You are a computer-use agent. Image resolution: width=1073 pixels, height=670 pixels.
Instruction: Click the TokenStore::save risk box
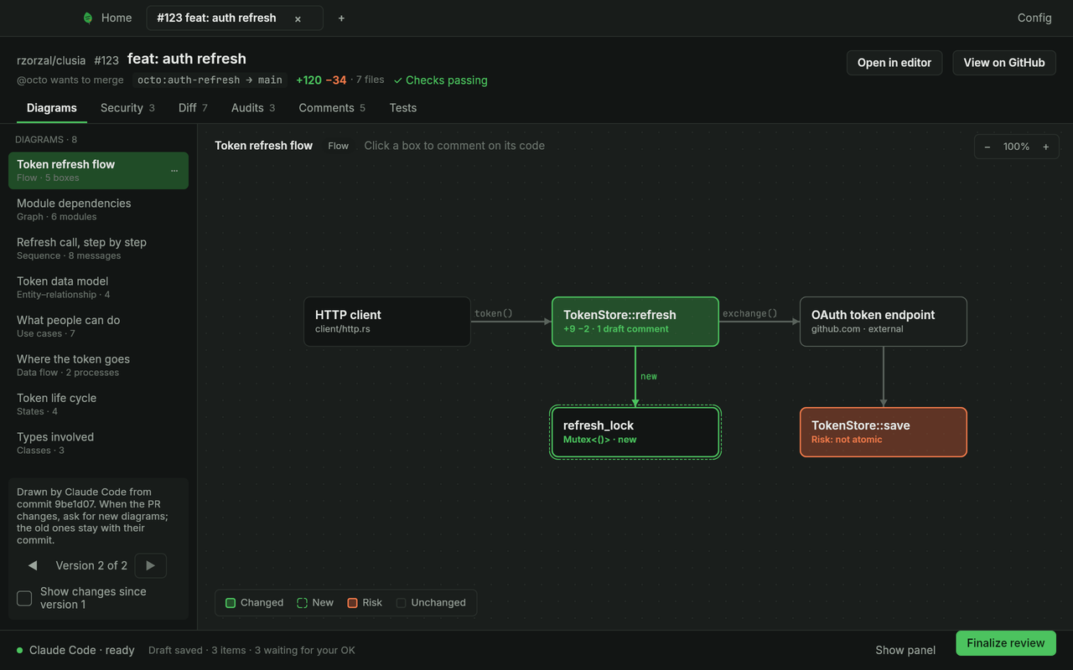(x=884, y=432)
